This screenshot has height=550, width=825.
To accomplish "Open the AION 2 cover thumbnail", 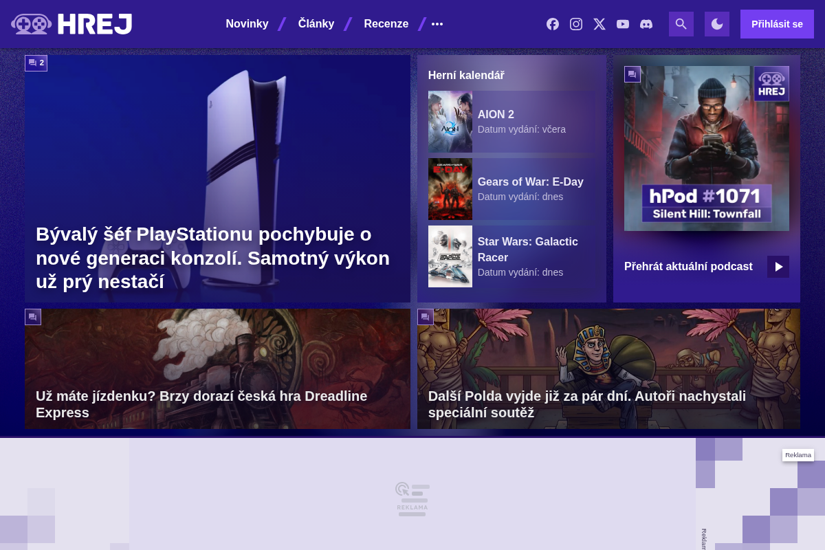I will 450,122.
